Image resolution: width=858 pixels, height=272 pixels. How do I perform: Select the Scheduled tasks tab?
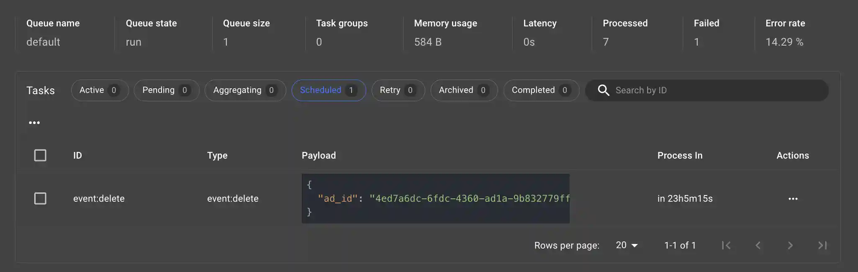(x=329, y=90)
